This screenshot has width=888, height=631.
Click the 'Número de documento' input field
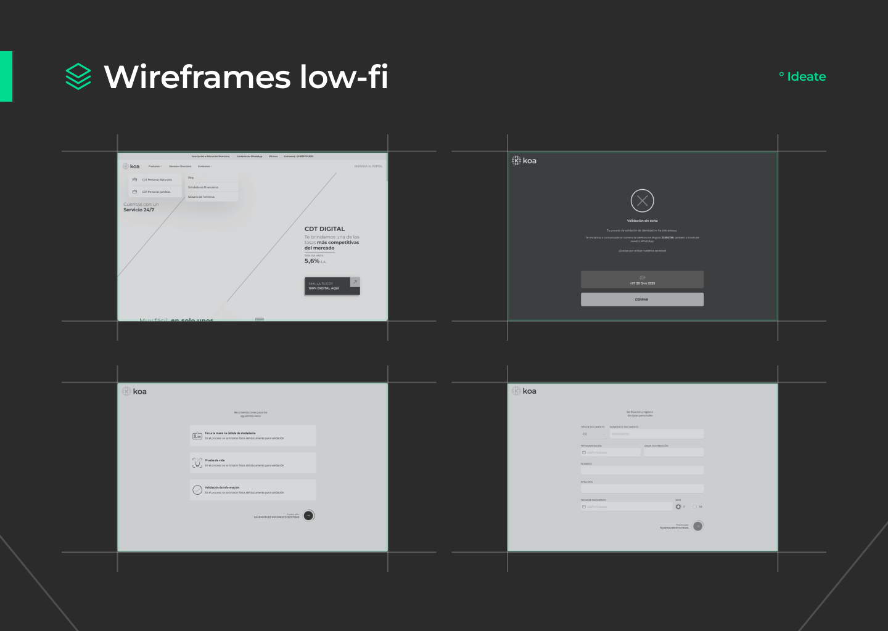coord(656,434)
